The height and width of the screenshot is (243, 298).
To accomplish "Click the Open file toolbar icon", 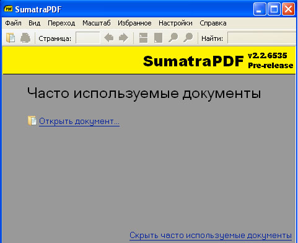I will 11,38.
